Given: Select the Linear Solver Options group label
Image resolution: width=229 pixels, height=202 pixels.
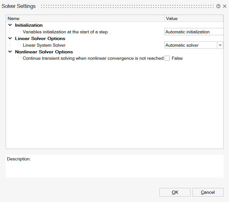Looking at the screenshot, I should (40, 38).
